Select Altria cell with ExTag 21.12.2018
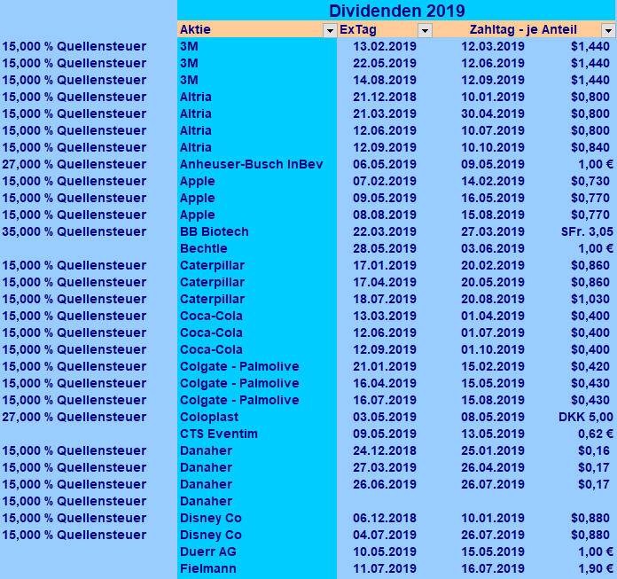 pyautogui.click(x=257, y=97)
